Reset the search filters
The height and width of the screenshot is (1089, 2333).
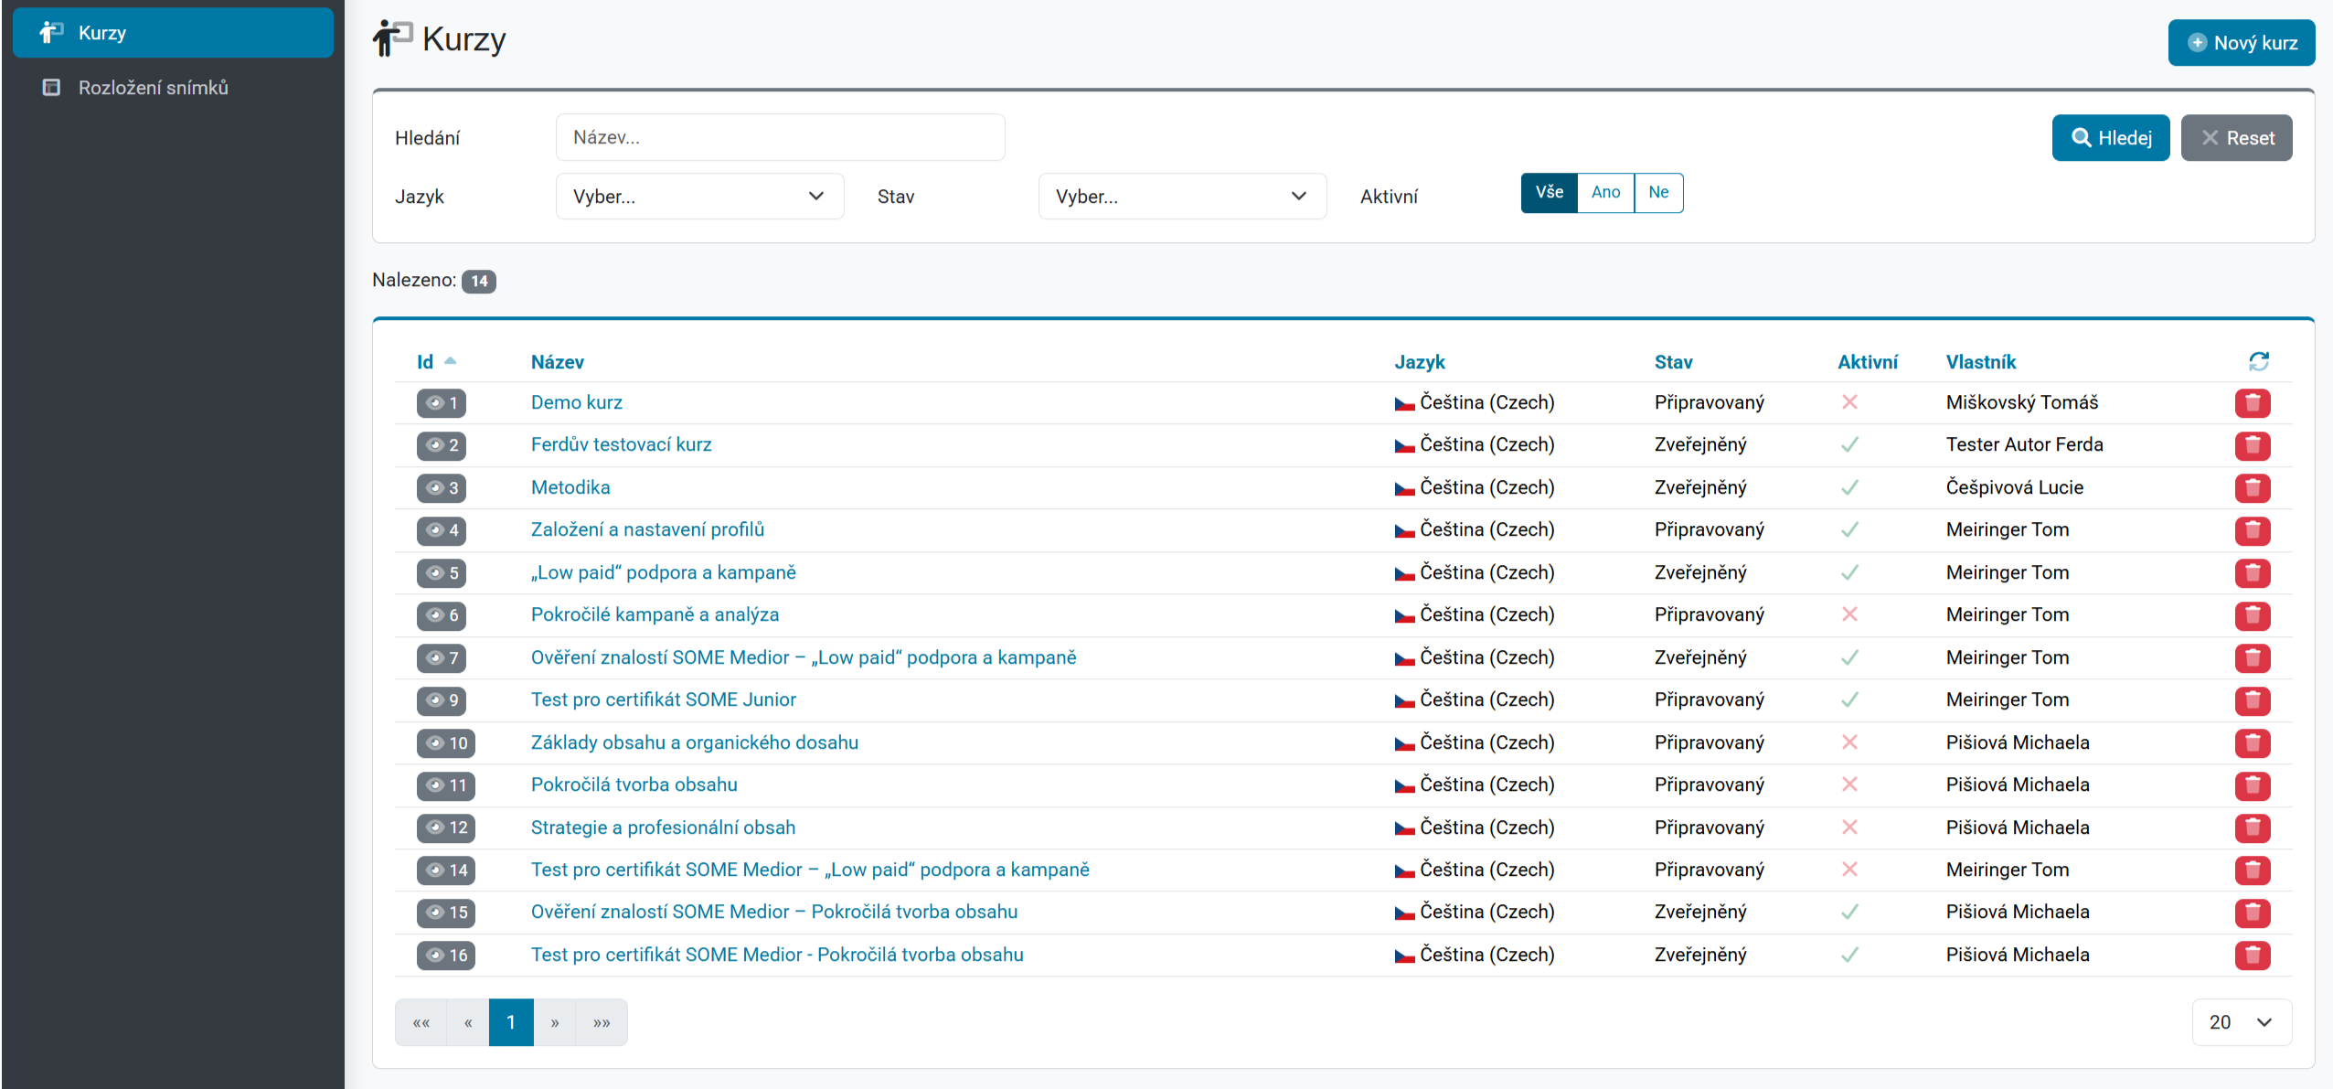[2237, 138]
